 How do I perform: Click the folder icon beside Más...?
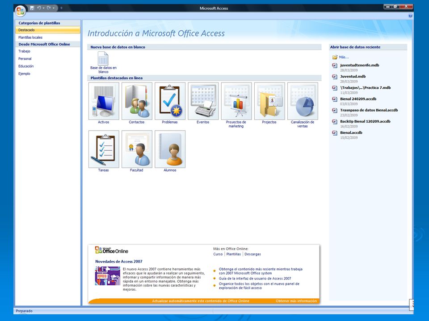click(335, 57)
